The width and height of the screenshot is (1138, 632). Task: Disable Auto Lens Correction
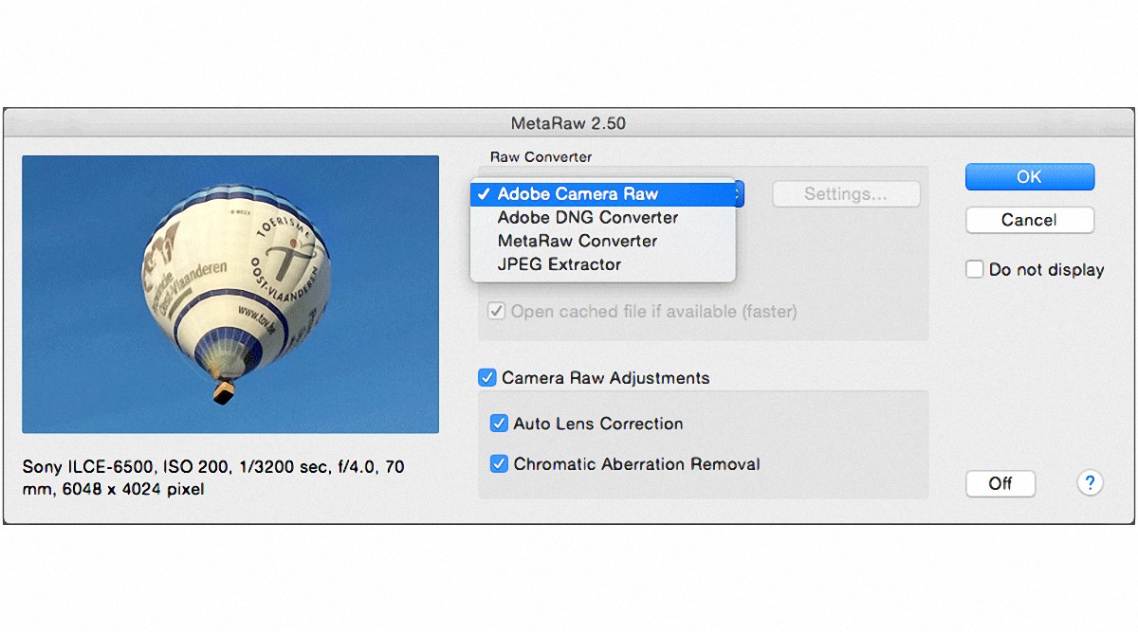tap(499, 424)
